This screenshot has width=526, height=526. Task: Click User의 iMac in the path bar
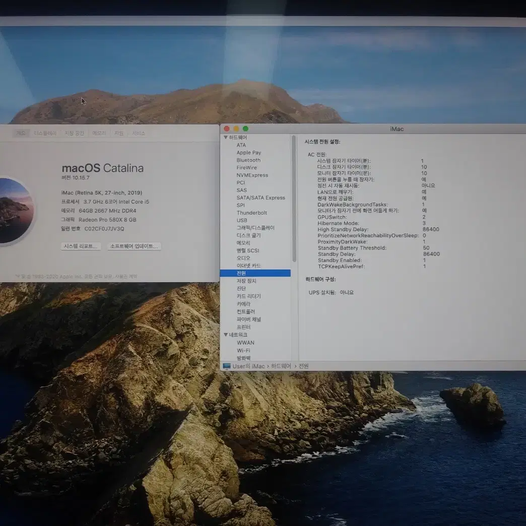click(x=248, y=366)
